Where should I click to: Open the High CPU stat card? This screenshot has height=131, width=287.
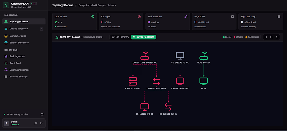pos(214,22)
